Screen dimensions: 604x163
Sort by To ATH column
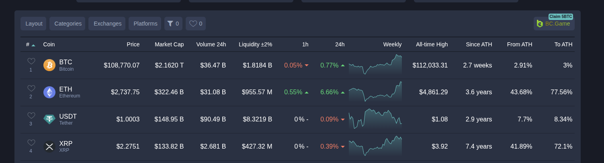click(x=563, y=44)
